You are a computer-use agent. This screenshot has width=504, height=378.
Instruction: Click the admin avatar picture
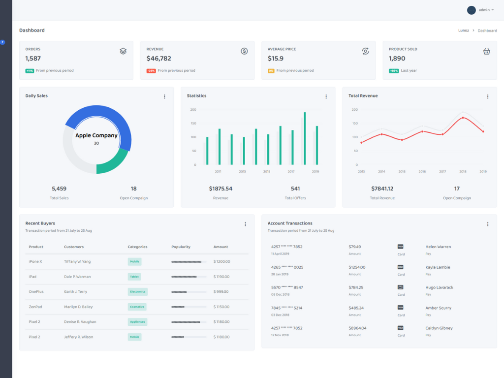point(471,10)
